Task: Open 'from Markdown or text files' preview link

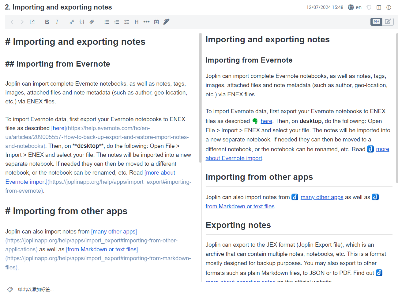Action: coord(240,206)
